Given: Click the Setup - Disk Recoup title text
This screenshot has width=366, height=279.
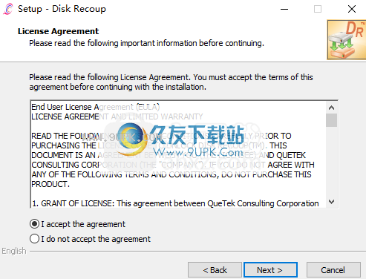Looking at the screenshot, I should [62, 9].
